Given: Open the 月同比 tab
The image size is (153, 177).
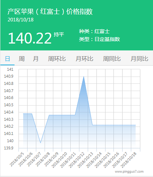Looking at the screenshot, I should point(139,59).
